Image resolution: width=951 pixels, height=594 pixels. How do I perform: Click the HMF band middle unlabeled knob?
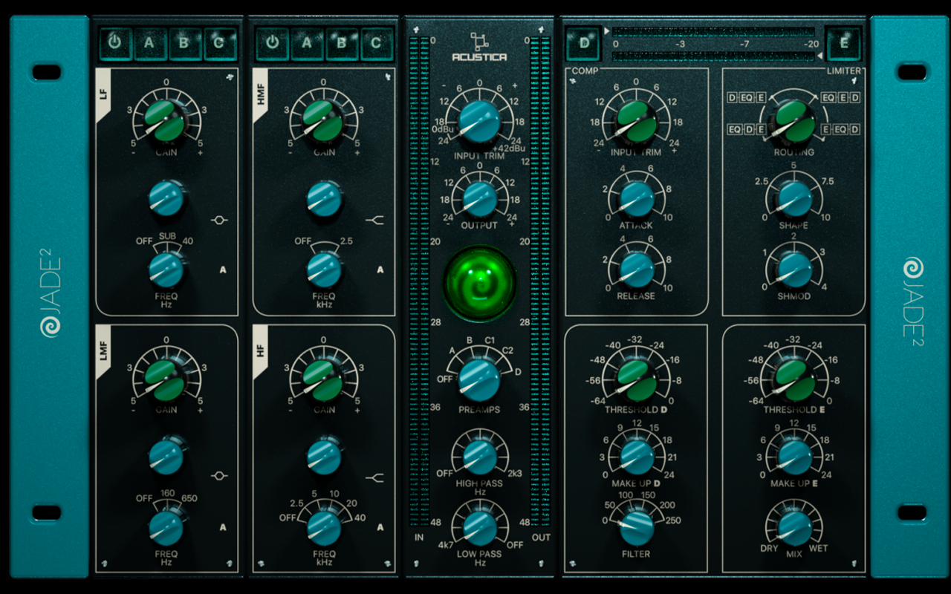click(x=324, y=198)
